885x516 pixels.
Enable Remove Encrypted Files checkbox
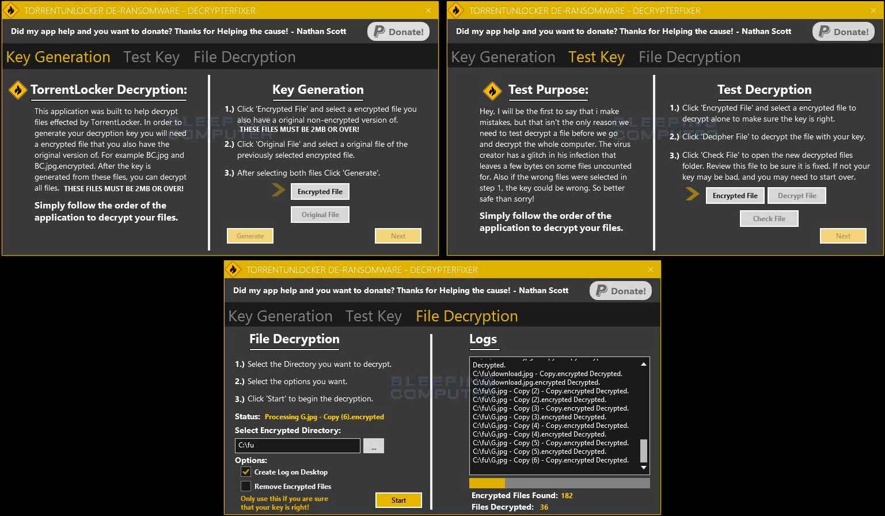point(246,486)
